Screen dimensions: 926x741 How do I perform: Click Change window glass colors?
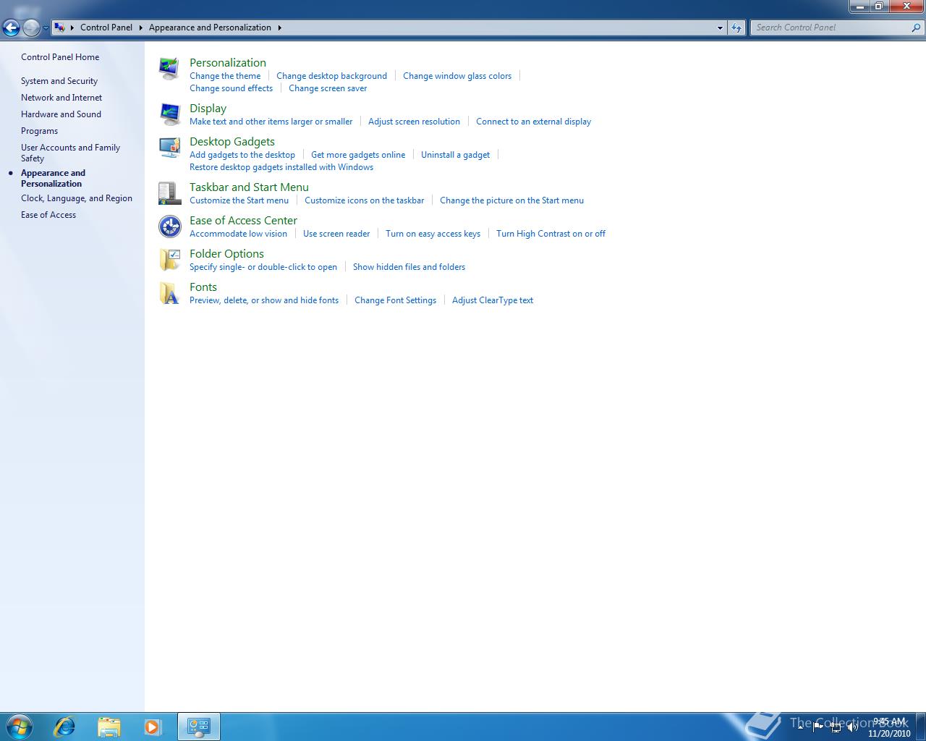(457, 76)
